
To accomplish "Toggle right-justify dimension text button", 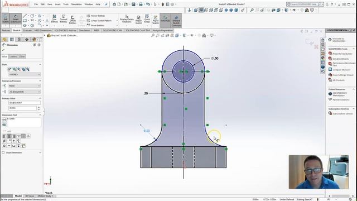I will (x=14, y=136).
